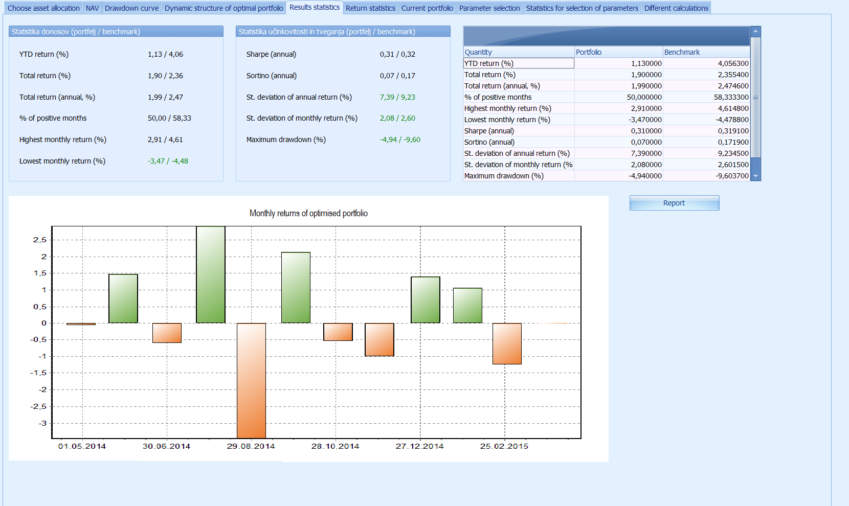Click the statistics table scrollbar thumb
The width and height of the screenshot is (849, 506).
(755, 97)
